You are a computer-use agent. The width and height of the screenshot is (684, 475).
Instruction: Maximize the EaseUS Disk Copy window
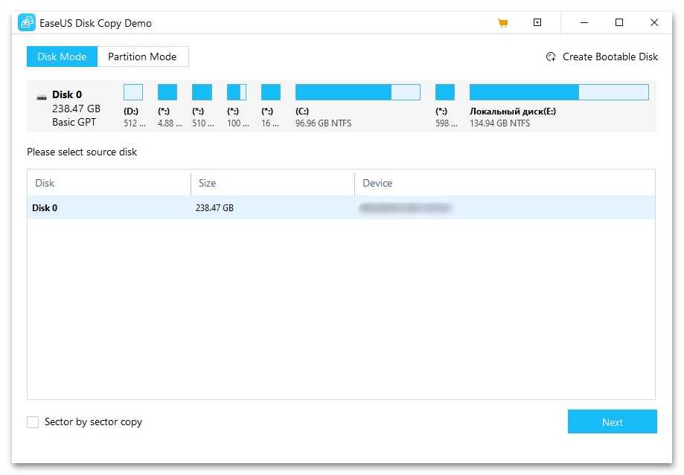[619, 22]
